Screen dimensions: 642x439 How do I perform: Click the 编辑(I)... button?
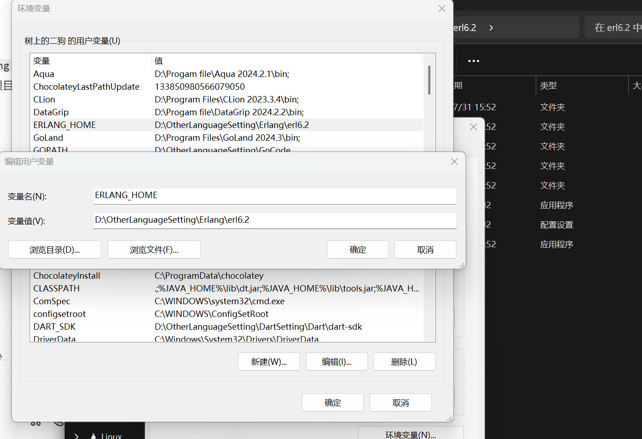point(337,362)
